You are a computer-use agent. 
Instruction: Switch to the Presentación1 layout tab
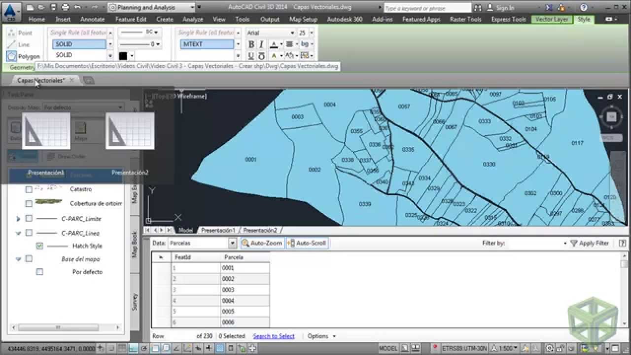(218, 230)
